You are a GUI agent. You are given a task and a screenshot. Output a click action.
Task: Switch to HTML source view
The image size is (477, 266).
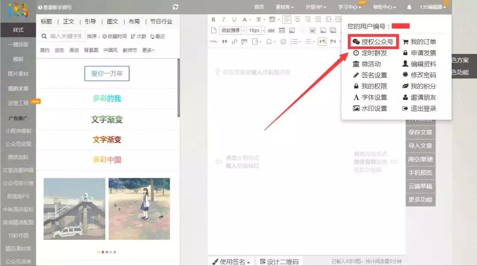[213, 42]
